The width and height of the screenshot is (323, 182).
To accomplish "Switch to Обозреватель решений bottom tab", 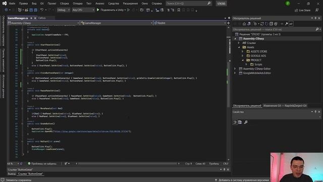I will 247,106.
